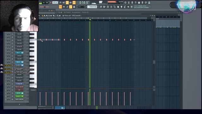Toggle the metronome icon next to tempo

60,3
